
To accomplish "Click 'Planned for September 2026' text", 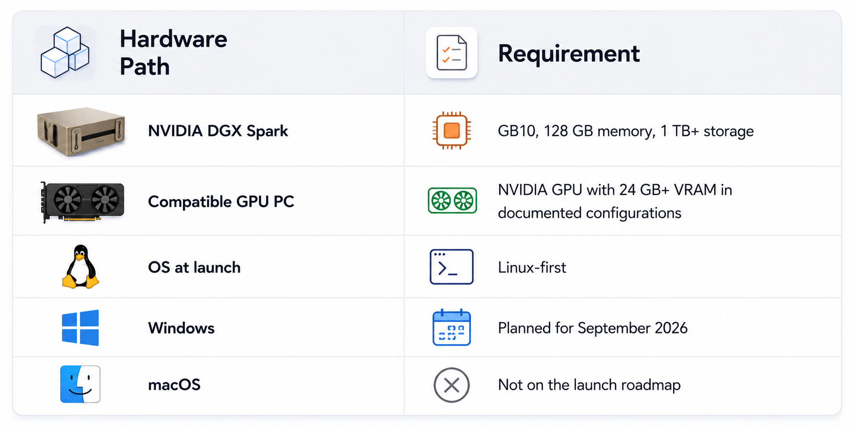I will [x=593, y=328].
